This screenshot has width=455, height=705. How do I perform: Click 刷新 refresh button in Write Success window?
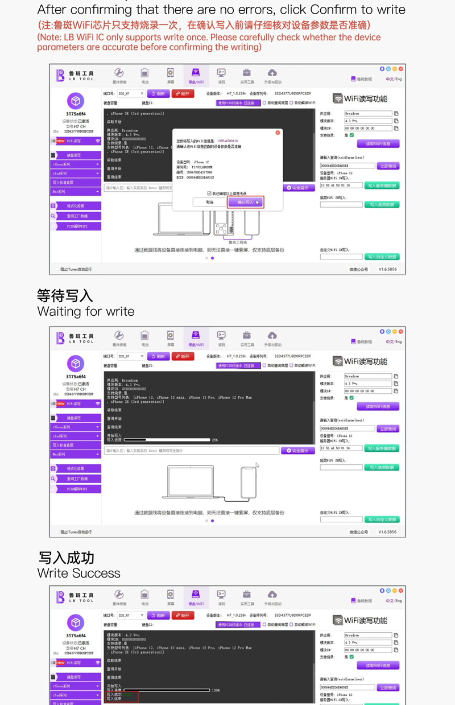159,615
